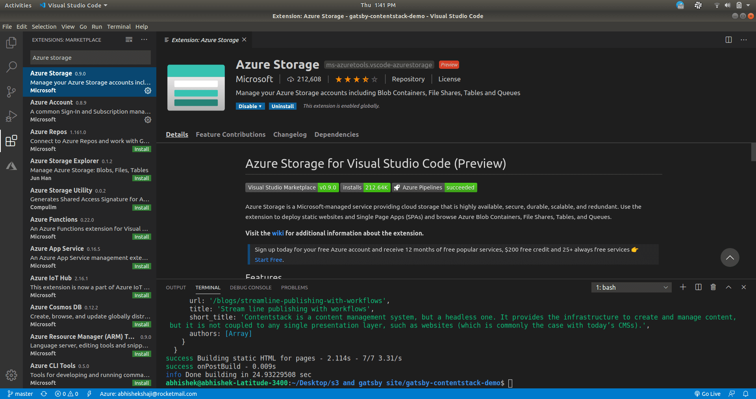Select the Extensions view icon
The height and width of the screenshot is (399, 756).
click(x=11, y=141)
